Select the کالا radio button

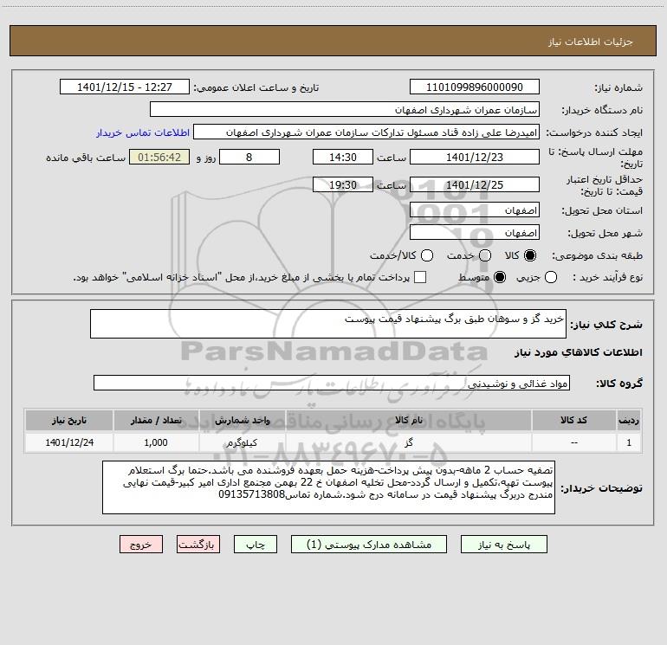tap(530, 255)
